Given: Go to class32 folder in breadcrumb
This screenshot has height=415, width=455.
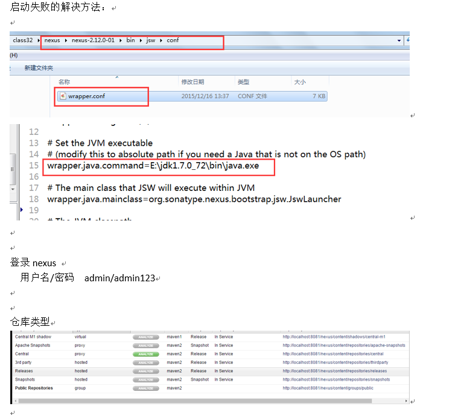Looking at the screenshot, I should click(x=23, y=40).
